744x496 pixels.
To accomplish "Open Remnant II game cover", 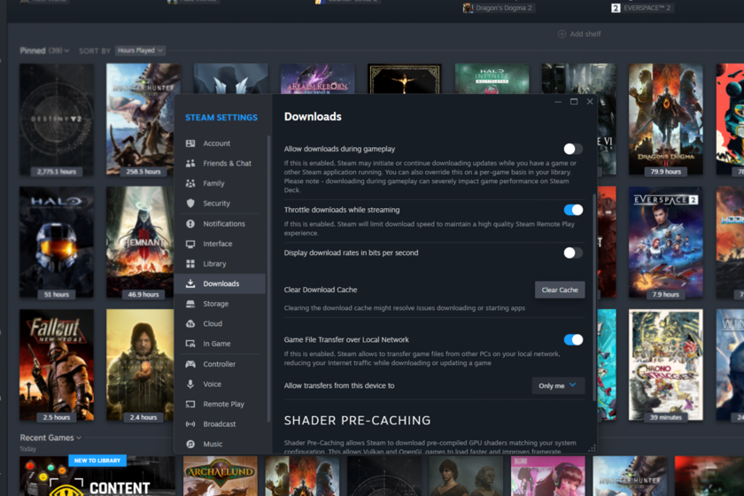I will 140,243.
